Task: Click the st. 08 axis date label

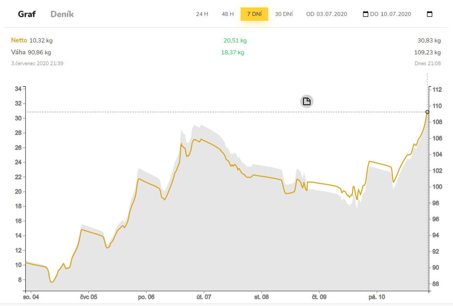Action: (261, 297)
